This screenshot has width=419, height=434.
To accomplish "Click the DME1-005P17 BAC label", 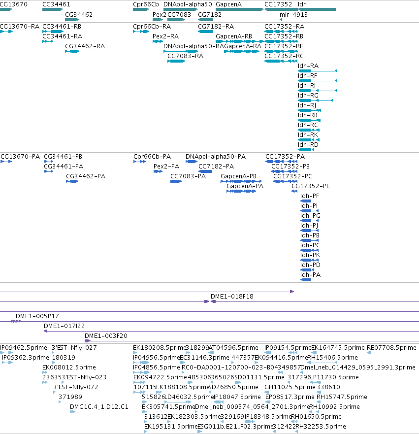I will (x=37, y=316).
